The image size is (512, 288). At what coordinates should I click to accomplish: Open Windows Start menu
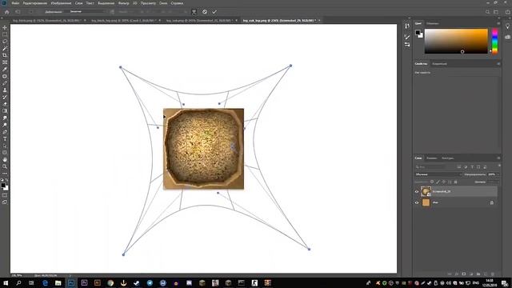click(6, 282)
